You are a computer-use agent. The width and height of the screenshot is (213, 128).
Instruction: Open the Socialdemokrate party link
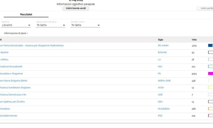[x=8, y=115]
